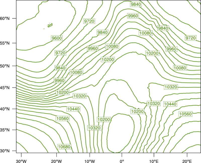The image size is (201, 163).
Task: Select the 55°N latitude axis label
Action: [x=5, y=43]
